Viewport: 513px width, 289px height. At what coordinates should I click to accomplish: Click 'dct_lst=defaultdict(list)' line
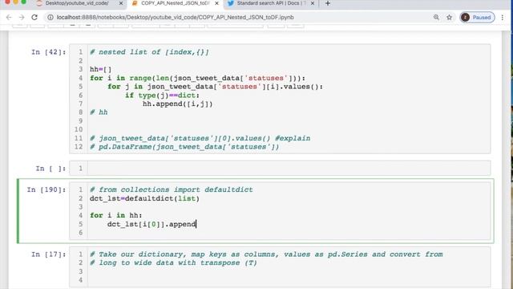(144, 198)
